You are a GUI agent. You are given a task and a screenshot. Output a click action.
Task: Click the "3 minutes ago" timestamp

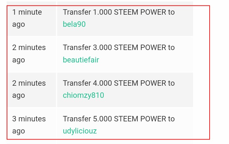click(29, 125)
